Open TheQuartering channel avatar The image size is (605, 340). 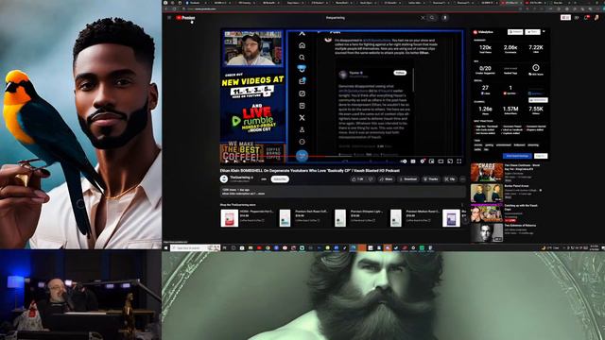coord(224,178)
